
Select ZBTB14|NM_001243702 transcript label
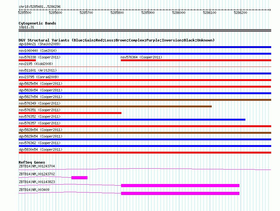[37, 174]
